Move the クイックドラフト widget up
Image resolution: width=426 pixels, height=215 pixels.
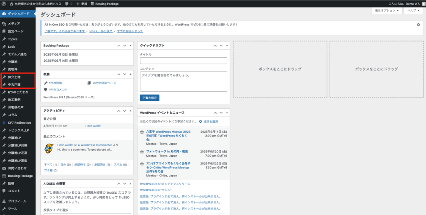215,46
